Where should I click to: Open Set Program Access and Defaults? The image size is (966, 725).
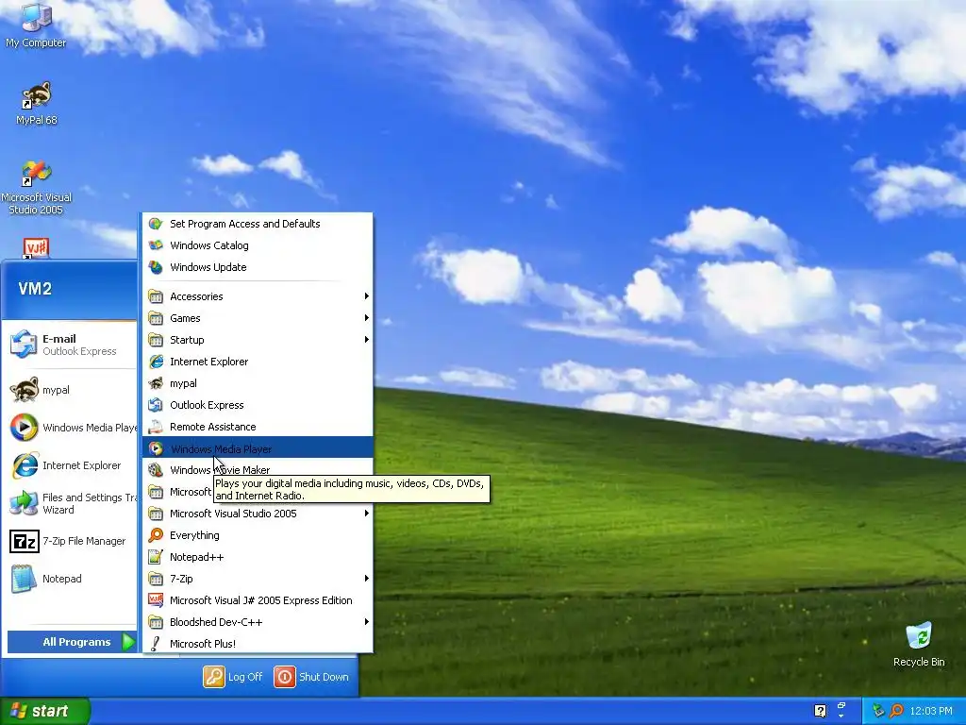(x=258, y=224)
